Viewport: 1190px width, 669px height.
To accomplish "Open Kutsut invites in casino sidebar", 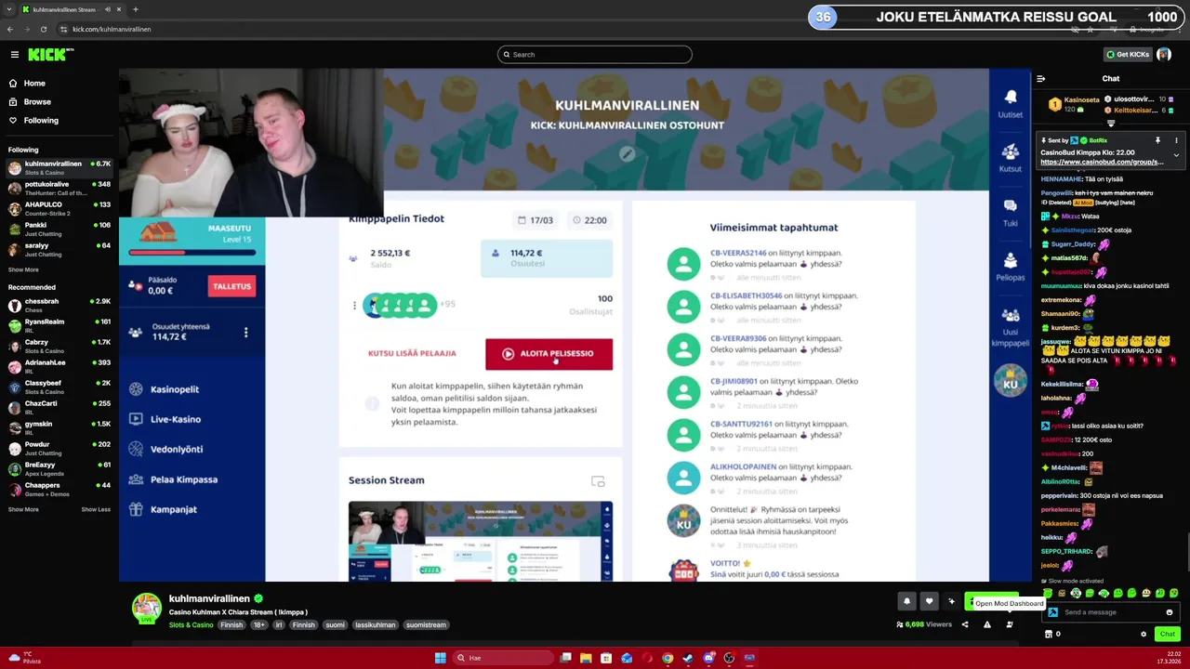I will tap(1010, 158).
